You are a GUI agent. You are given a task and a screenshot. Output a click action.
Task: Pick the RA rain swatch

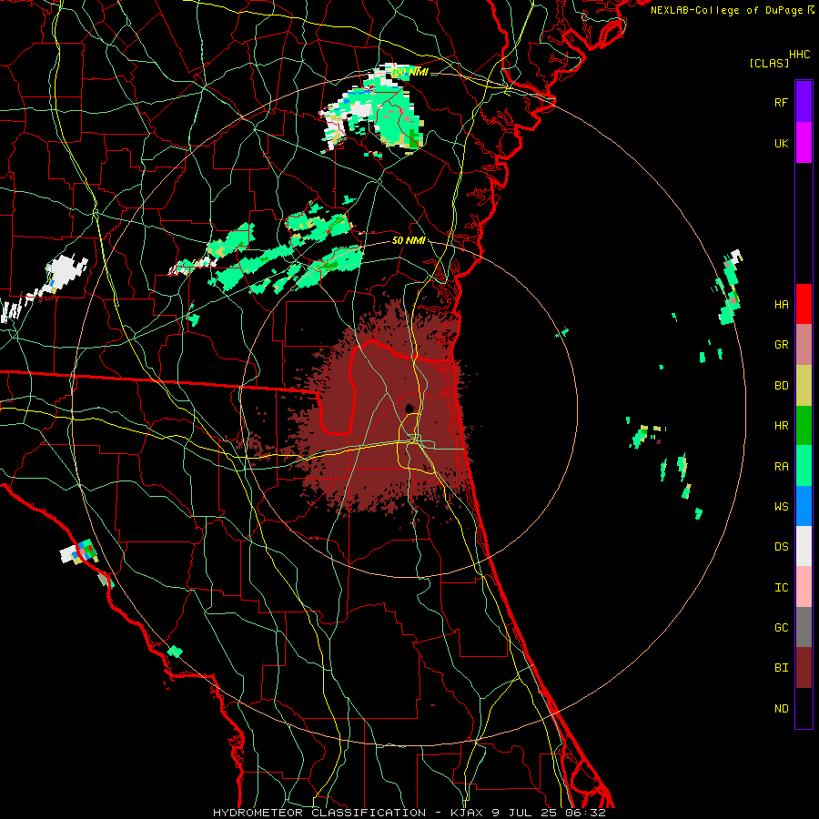tap(804, 466)
